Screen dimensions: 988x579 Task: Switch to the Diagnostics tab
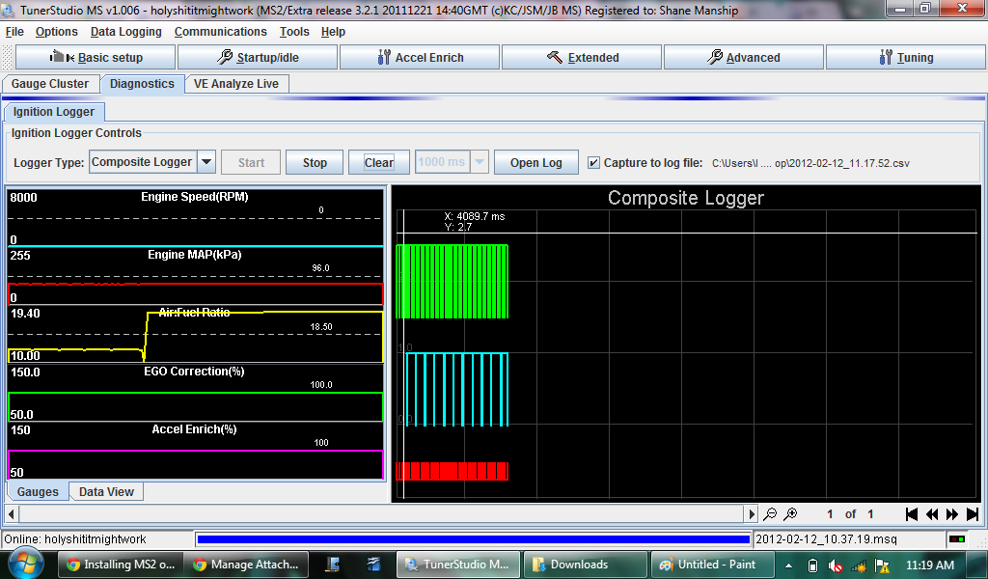click(x=142, y=84)
